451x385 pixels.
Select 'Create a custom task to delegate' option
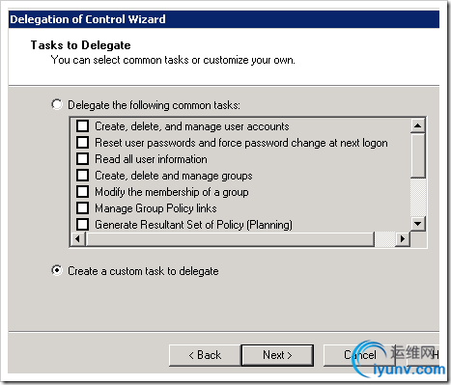coord(57,270)
